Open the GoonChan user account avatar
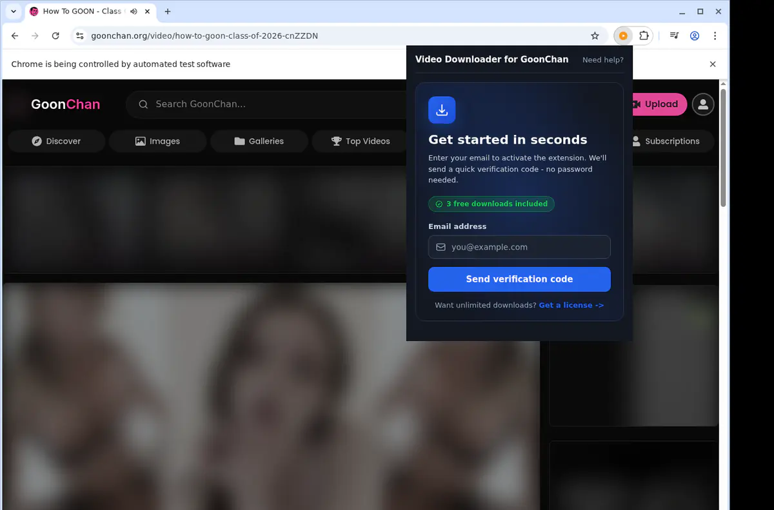774x510 pixels. pos(703,104)
